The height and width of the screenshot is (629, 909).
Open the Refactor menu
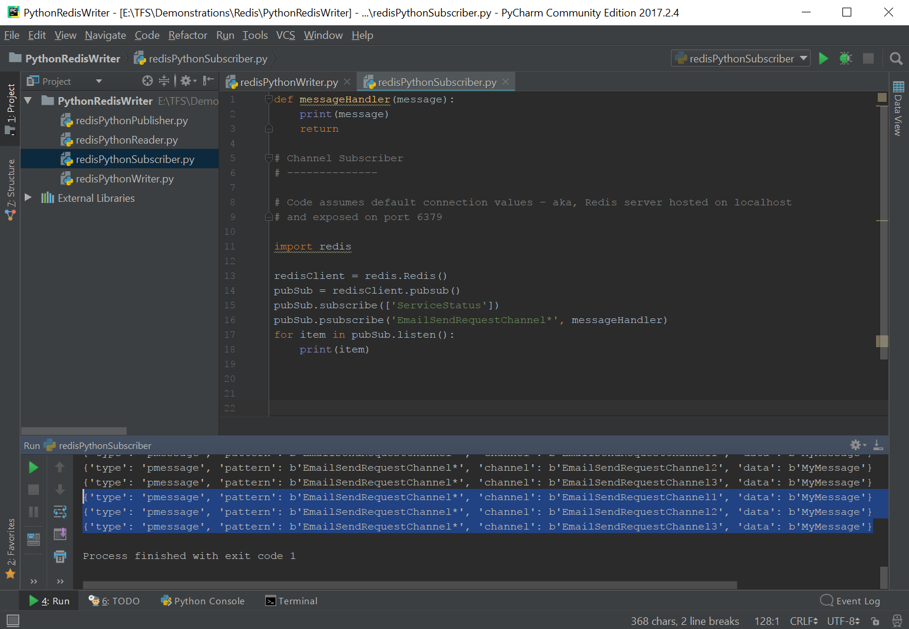click(188, 35)
